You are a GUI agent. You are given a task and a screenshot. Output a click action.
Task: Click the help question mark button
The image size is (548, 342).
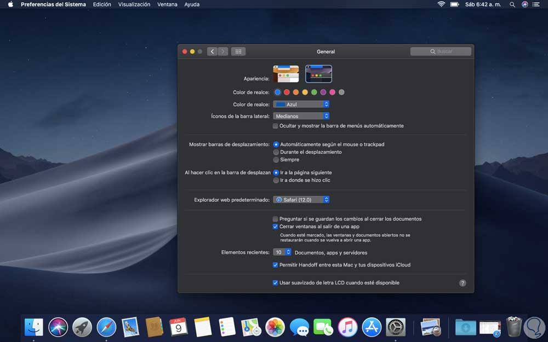463,283
